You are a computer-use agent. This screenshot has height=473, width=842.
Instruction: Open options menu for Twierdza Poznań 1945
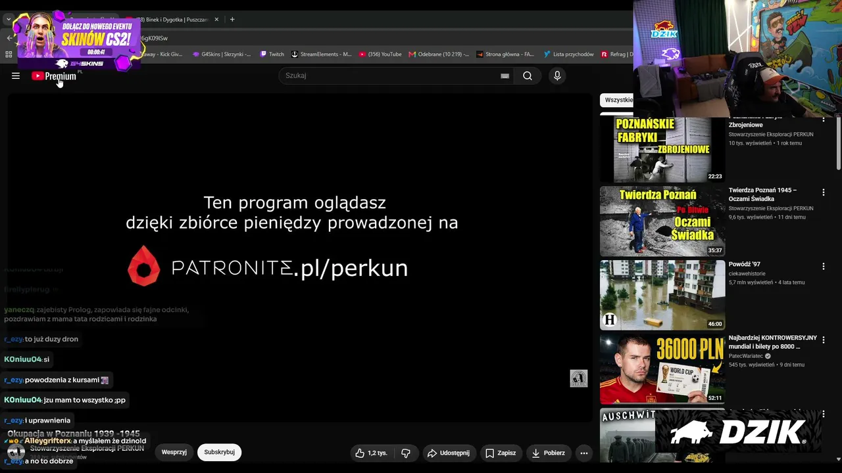point(823,192)
